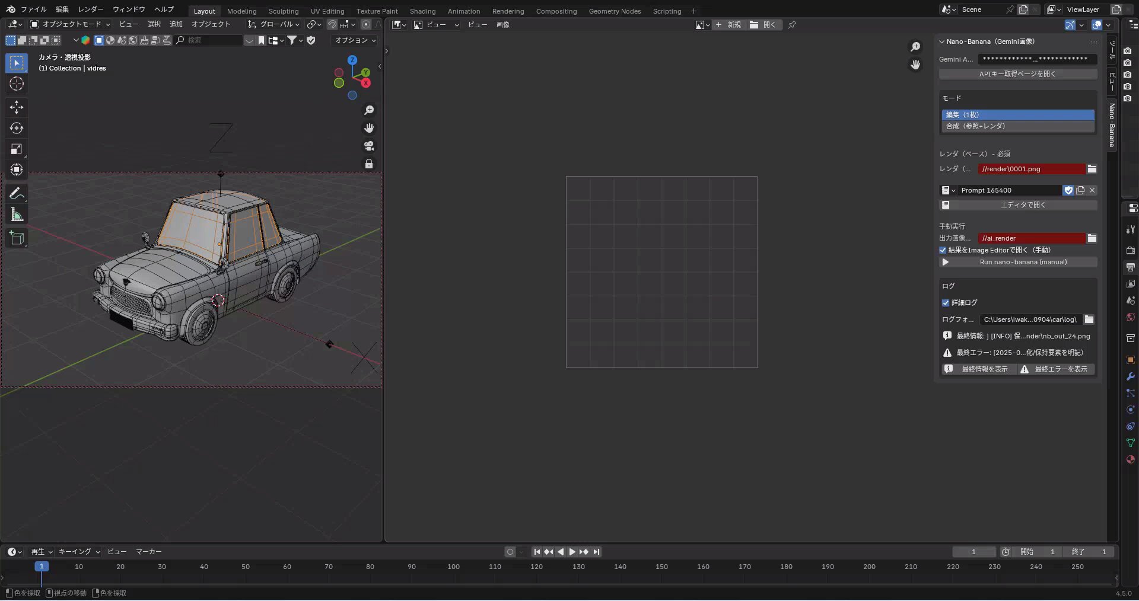Click the エディタで開く button
Screen dimensions: 1139x601
click(x=1018, y=205)
